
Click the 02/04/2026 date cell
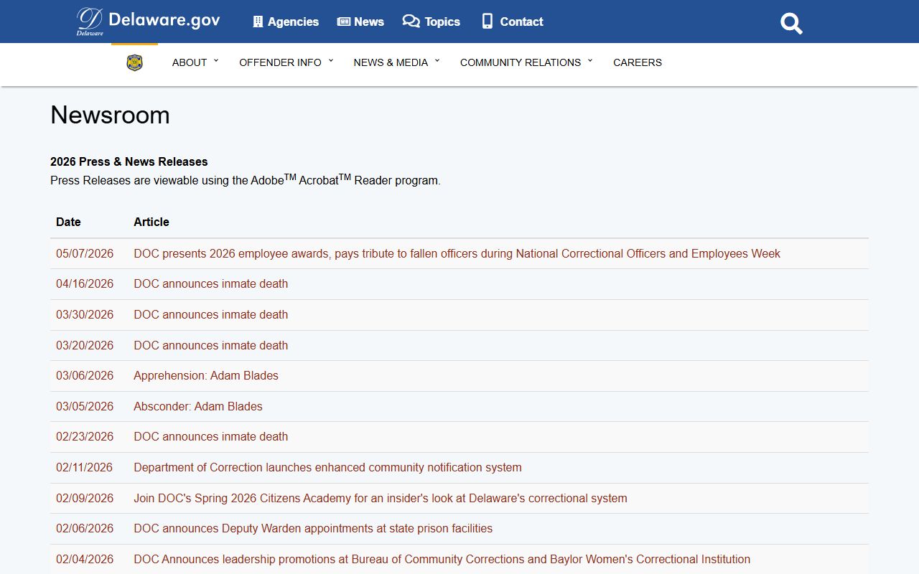tap(85, 560)
